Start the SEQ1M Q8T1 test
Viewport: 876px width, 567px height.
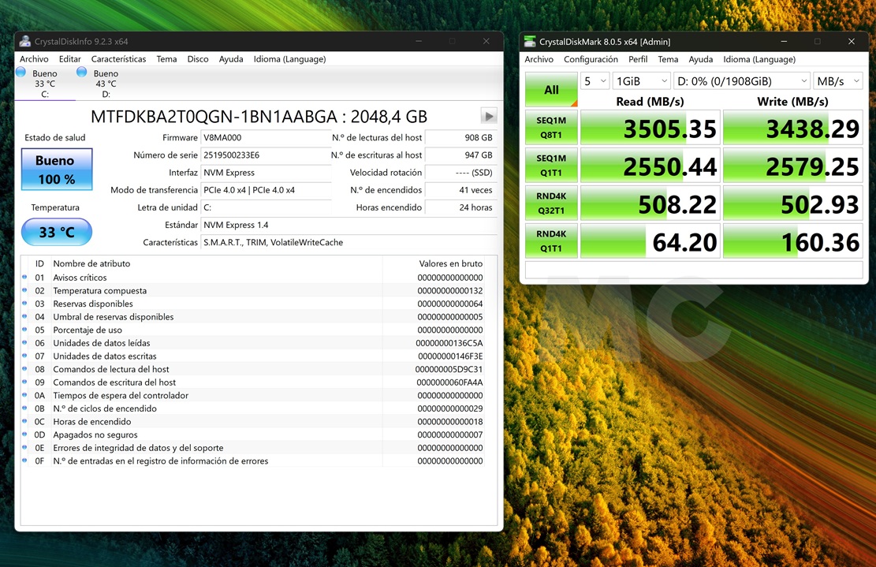[551, 128]
